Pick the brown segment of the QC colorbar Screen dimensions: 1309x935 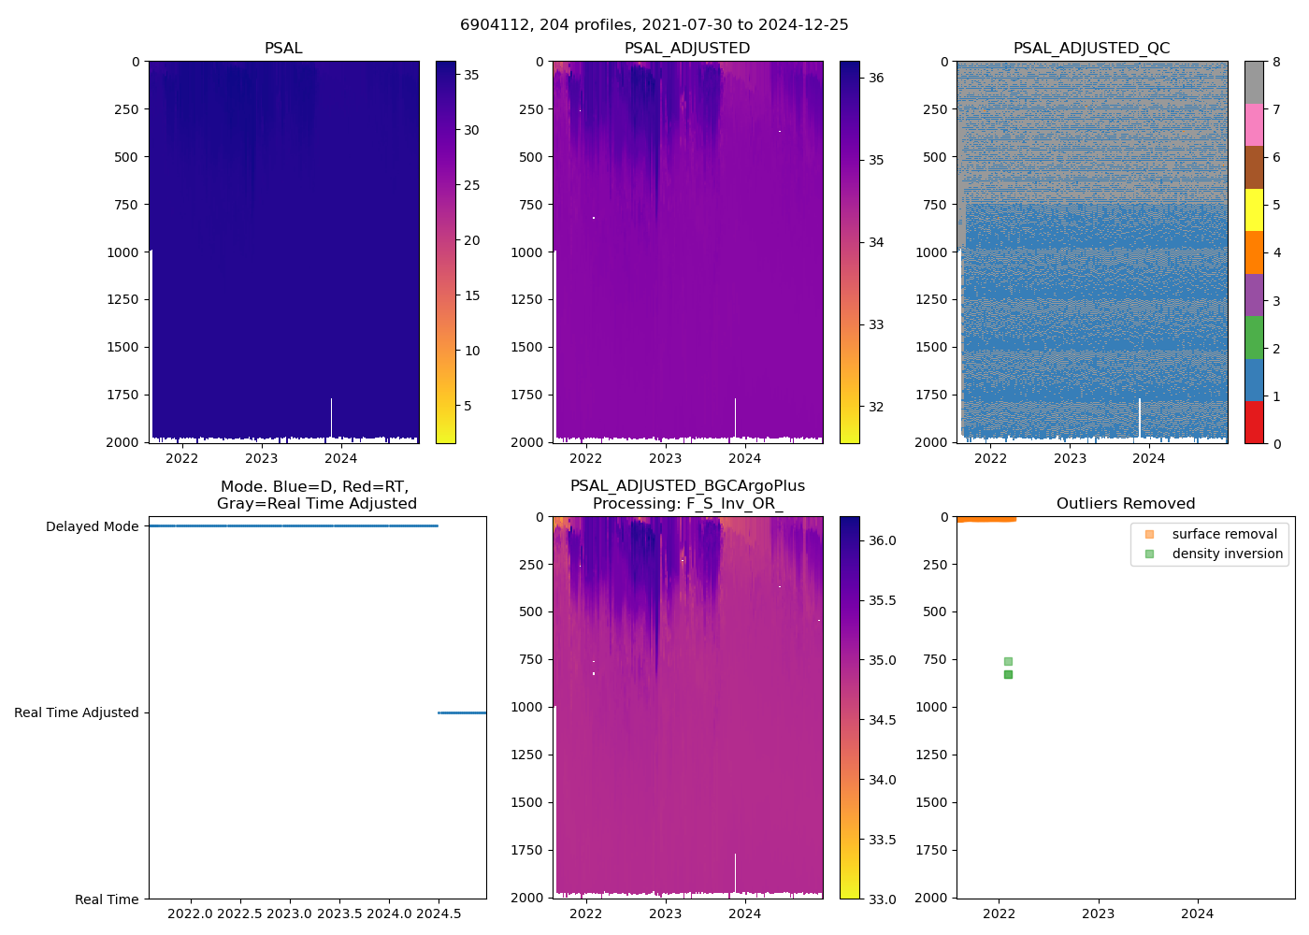coord(1254,167)
